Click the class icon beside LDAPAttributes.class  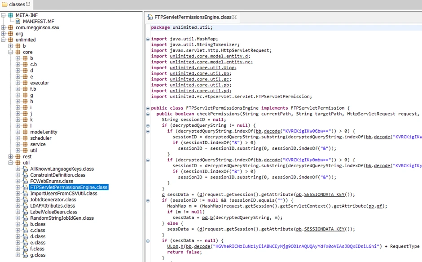click(x=25, y=205)
